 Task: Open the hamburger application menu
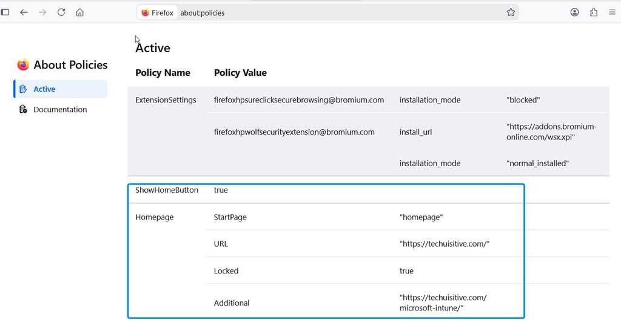[612, 12]
